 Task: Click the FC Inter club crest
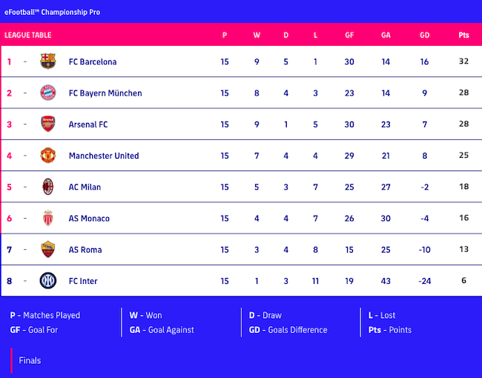point(47,281)
